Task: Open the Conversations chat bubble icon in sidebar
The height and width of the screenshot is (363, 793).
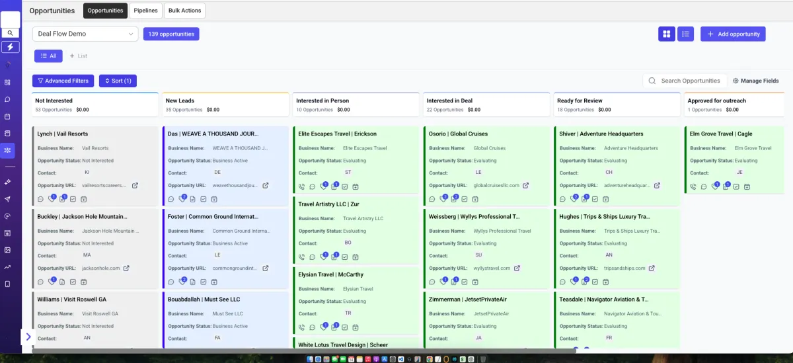Action: click(x=8, y=100)
